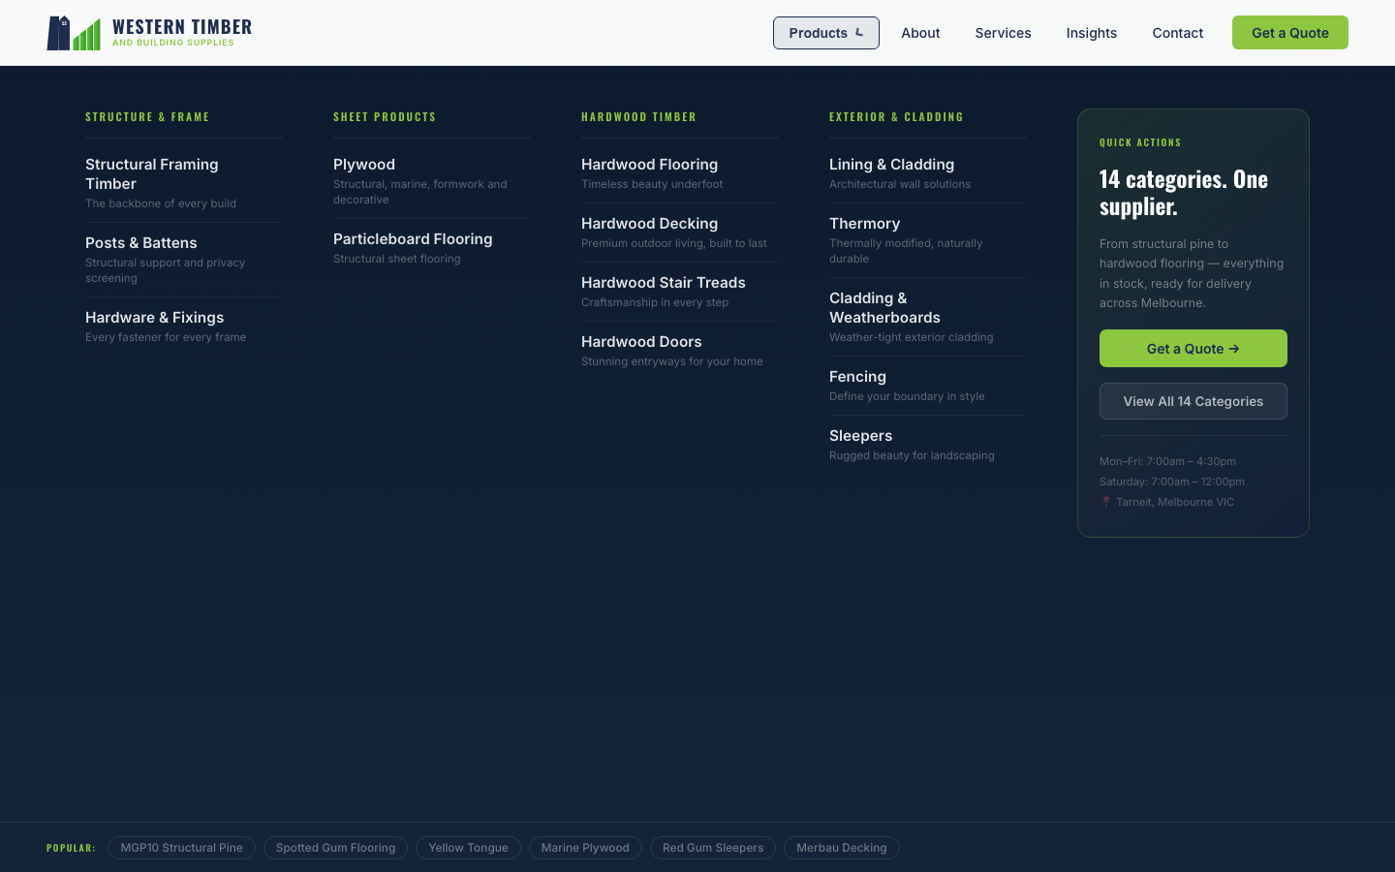Click the Mon–Fri opening hours text

(x=1167, y=461)
